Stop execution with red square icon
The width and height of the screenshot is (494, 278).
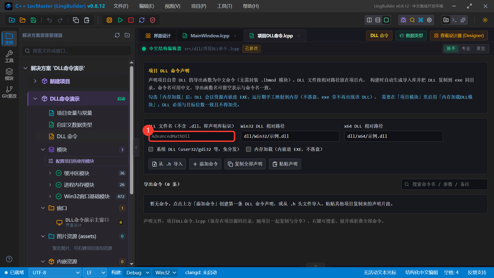[x=131, y=20]
